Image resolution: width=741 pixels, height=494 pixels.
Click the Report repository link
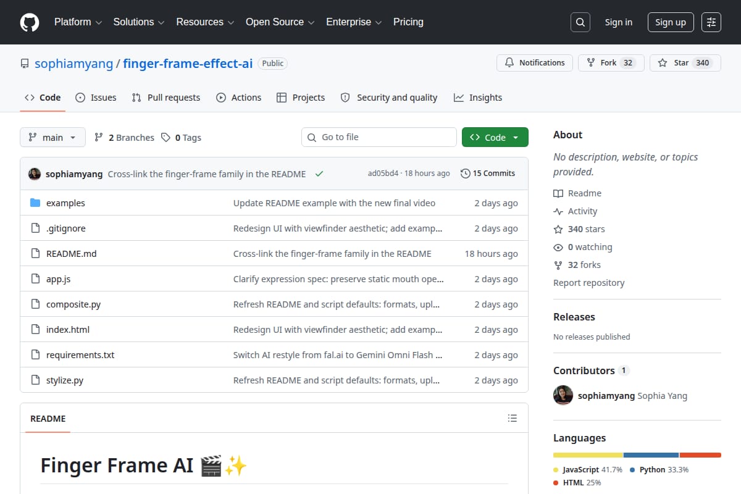[x=589, y=283]
